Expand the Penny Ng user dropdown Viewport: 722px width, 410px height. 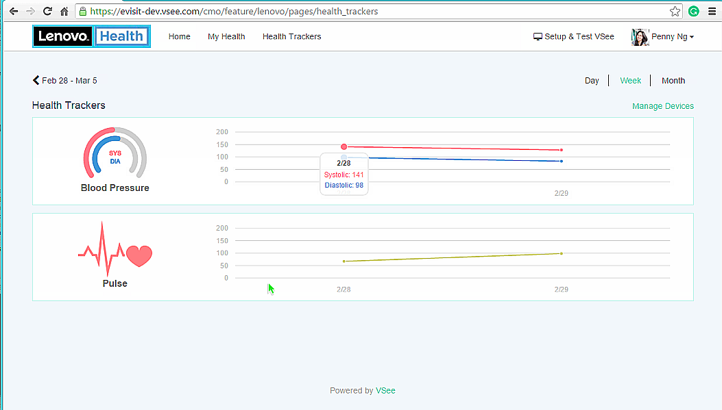[x=672, y=36]
